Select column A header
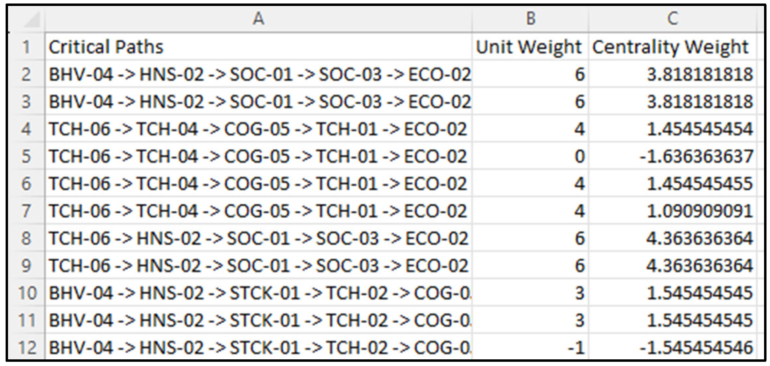The height and width of the screenshot is (366, 770). click(258, 19)
